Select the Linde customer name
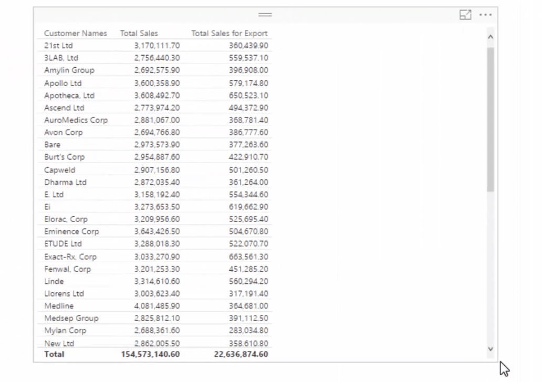Viewport: 542px width, 382px height. [x=54, y=281]
